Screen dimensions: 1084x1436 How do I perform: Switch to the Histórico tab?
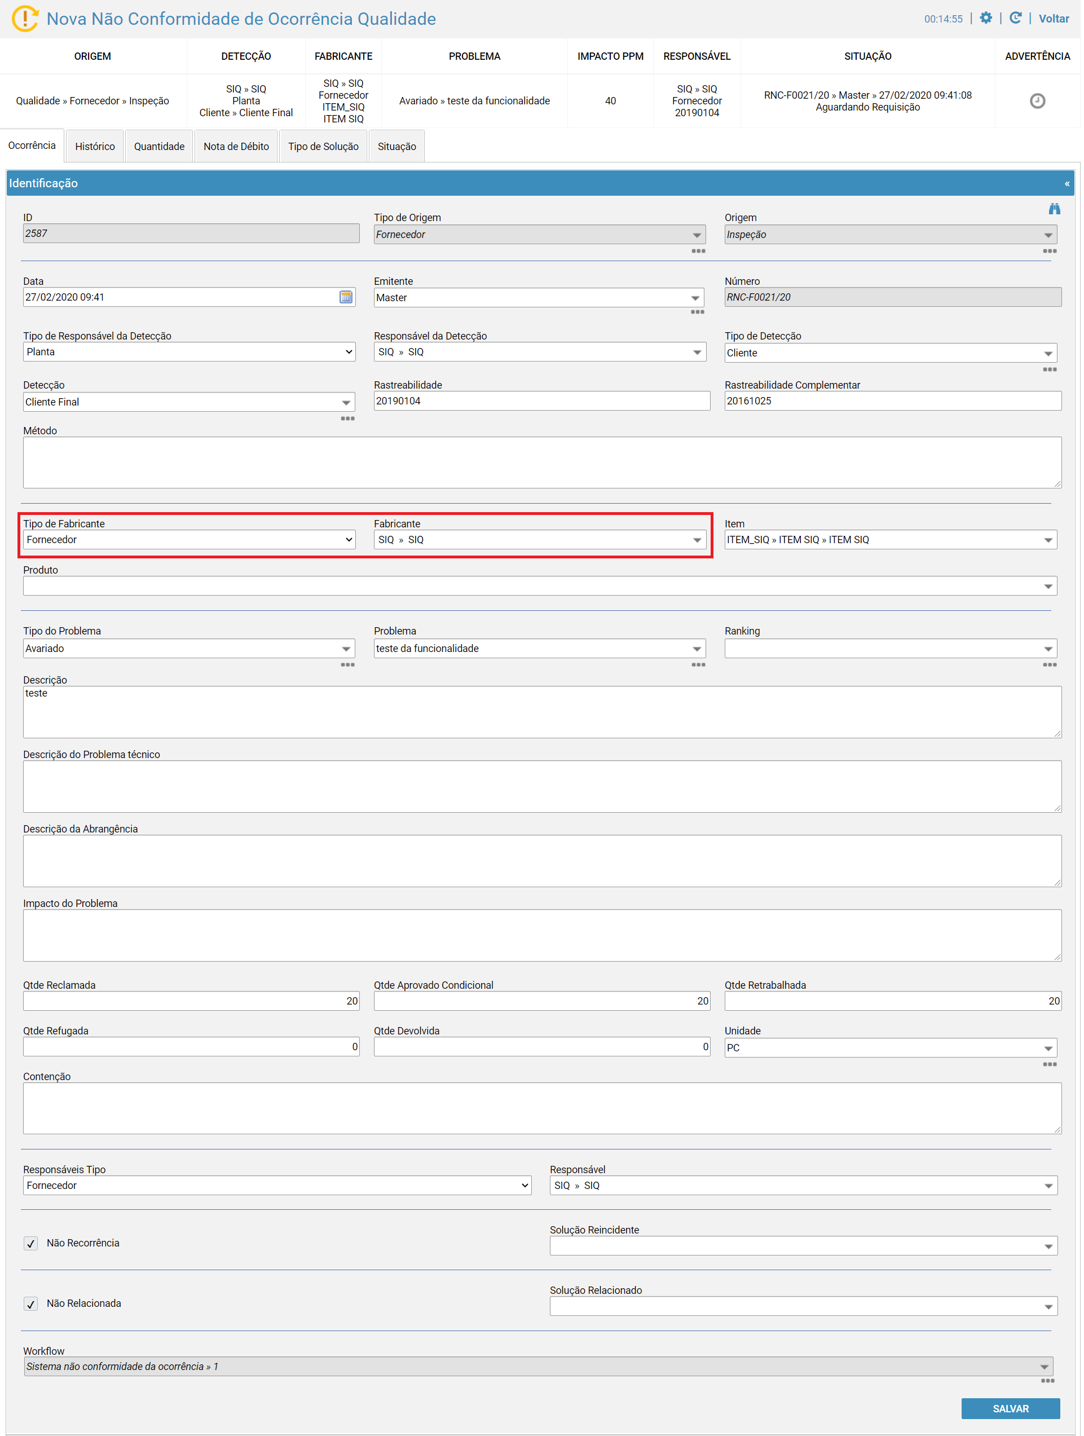click(x=95, y=147)
